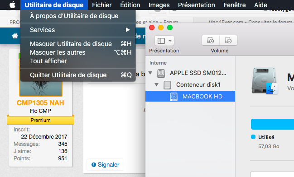
Task: Select Masquer Utilitaire de disque
Action: (x=78, y=44)
